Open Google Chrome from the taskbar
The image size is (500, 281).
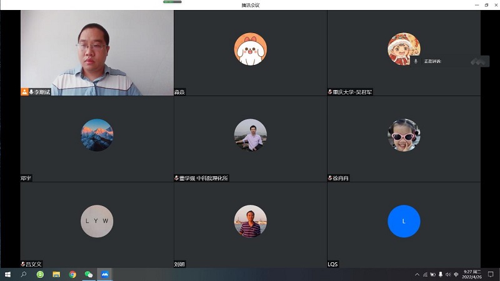pos(72,274)
